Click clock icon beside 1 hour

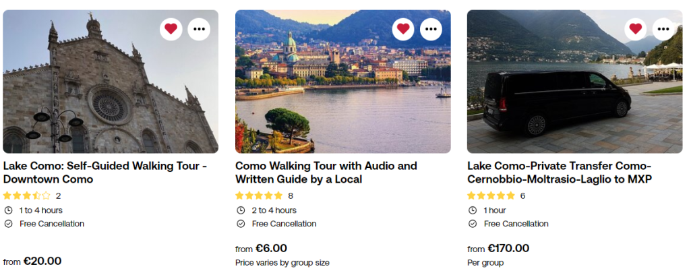(472, 210)
